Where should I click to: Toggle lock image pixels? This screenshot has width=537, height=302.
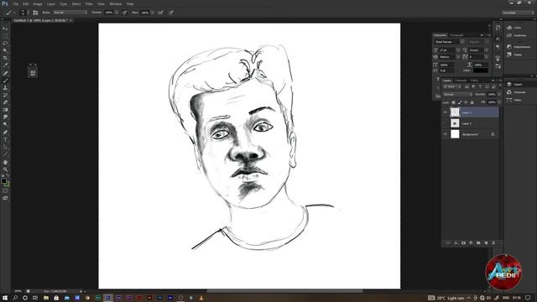(x=460, y=102)
